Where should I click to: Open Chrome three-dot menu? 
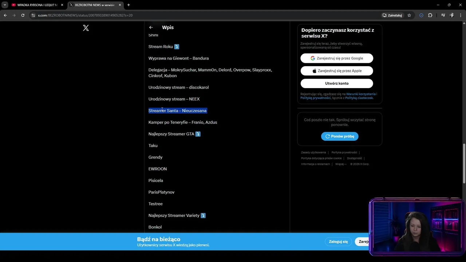point(461,15)
